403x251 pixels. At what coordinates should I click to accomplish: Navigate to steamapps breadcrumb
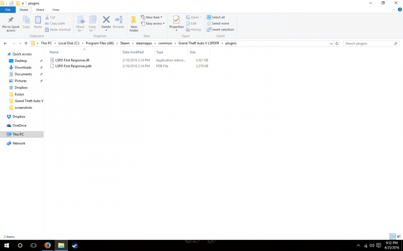pyautogui.click(x=144, y=43)
